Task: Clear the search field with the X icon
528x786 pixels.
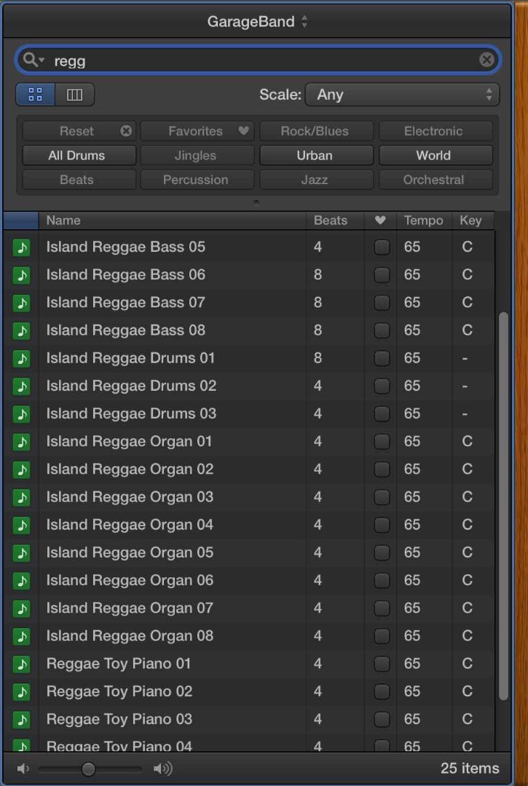Action: (486, 60)
